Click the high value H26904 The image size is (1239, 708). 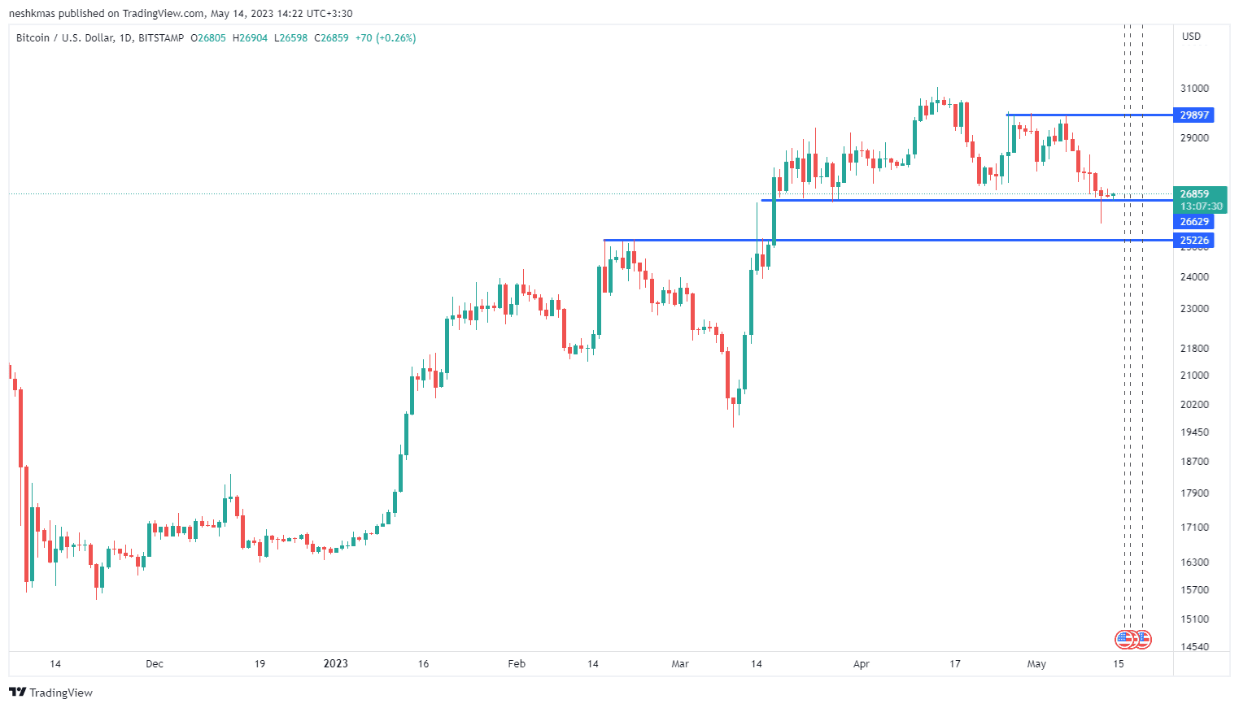(250, 38)
